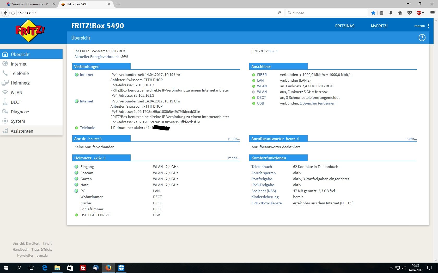Viewport: 438px width, 273px height.
Task: Open the Telefonbuch link
Action: point(261,167)
